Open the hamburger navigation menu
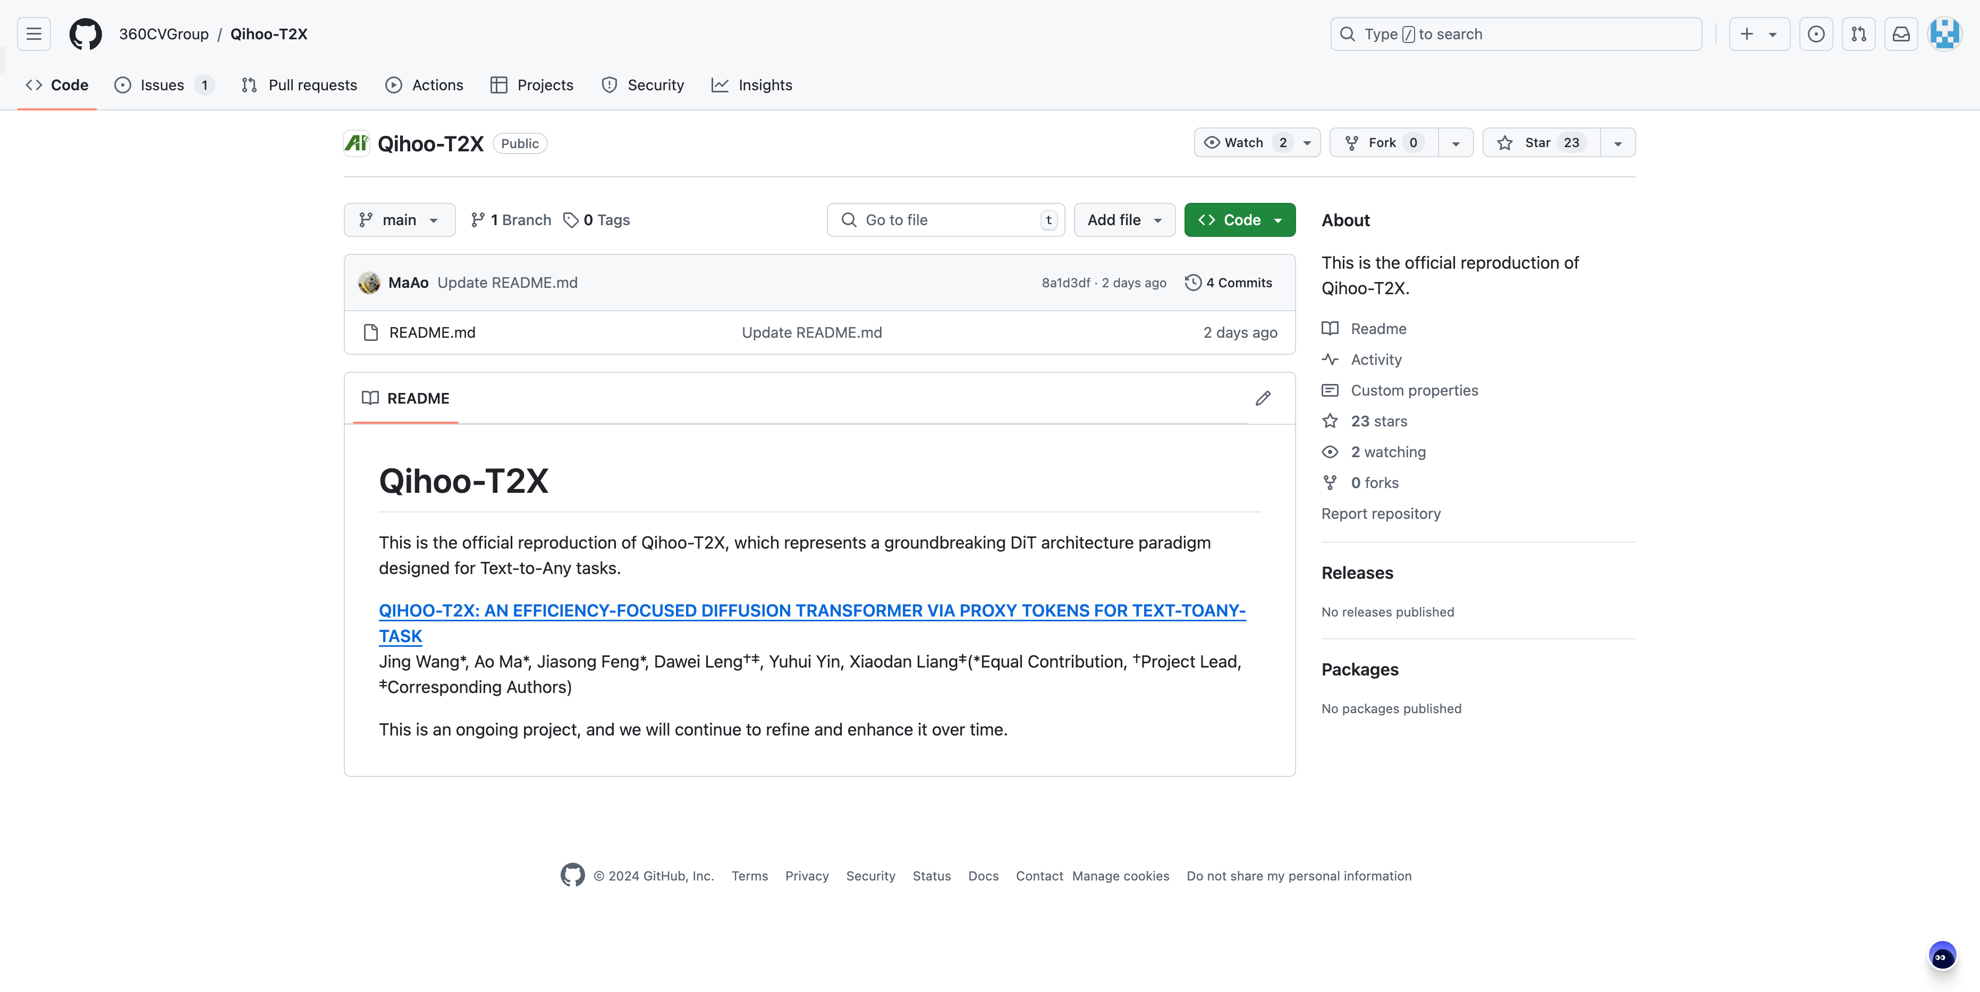The image size is (1980, 992). (x=34, y=34)
